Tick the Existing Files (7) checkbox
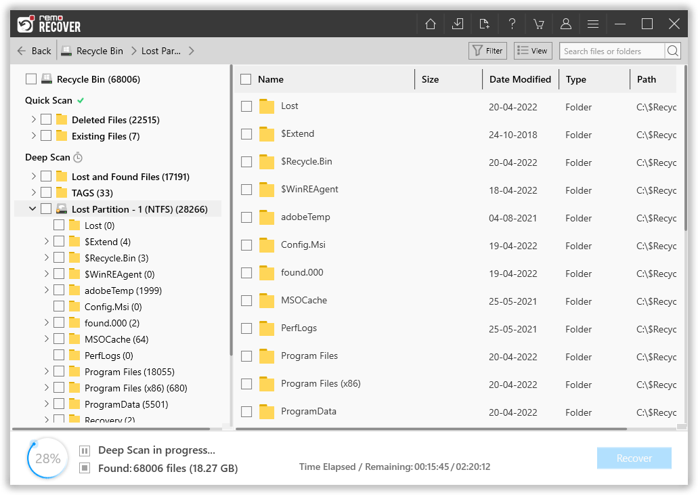The width and height of the screenshot is (698, 495). click(46, 135)
